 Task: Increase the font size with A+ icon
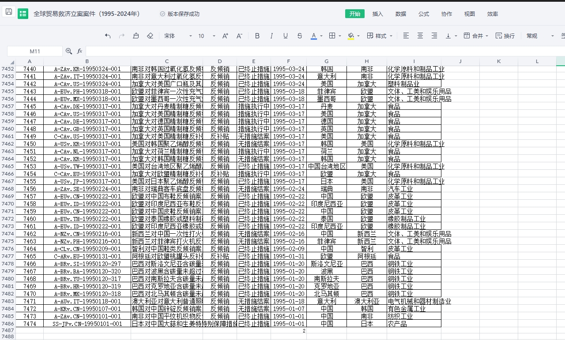(x=225, y=36)
